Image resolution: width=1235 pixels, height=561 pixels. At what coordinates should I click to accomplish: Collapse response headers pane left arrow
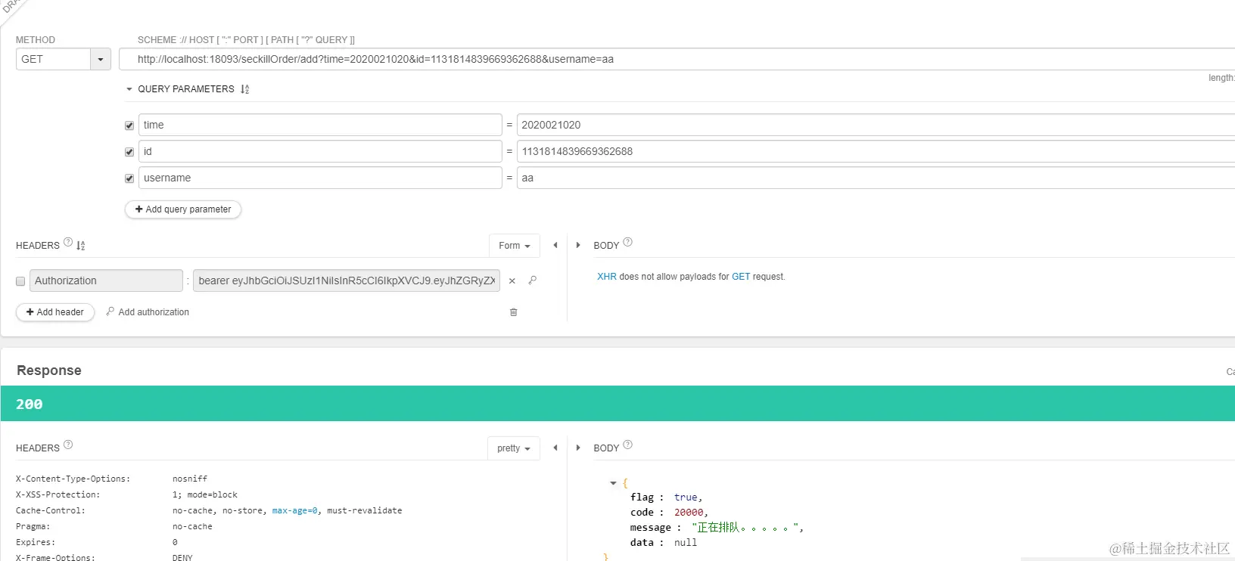(555, 448)
